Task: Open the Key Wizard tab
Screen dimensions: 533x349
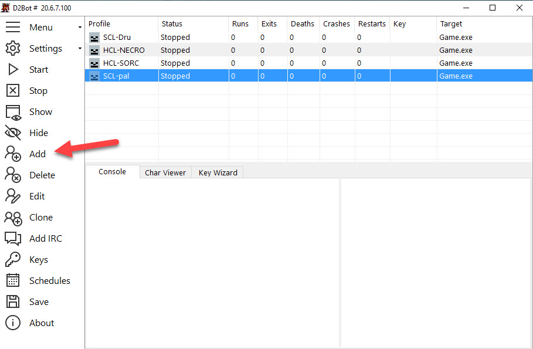Action: click(218, 172)
